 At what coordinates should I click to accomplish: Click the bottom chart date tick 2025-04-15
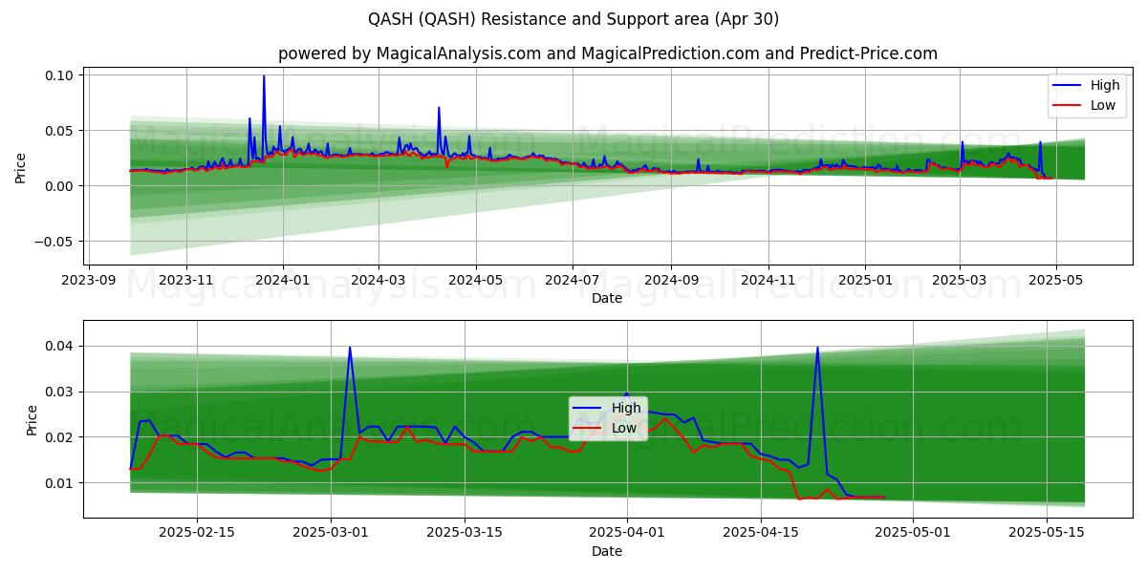761,533
